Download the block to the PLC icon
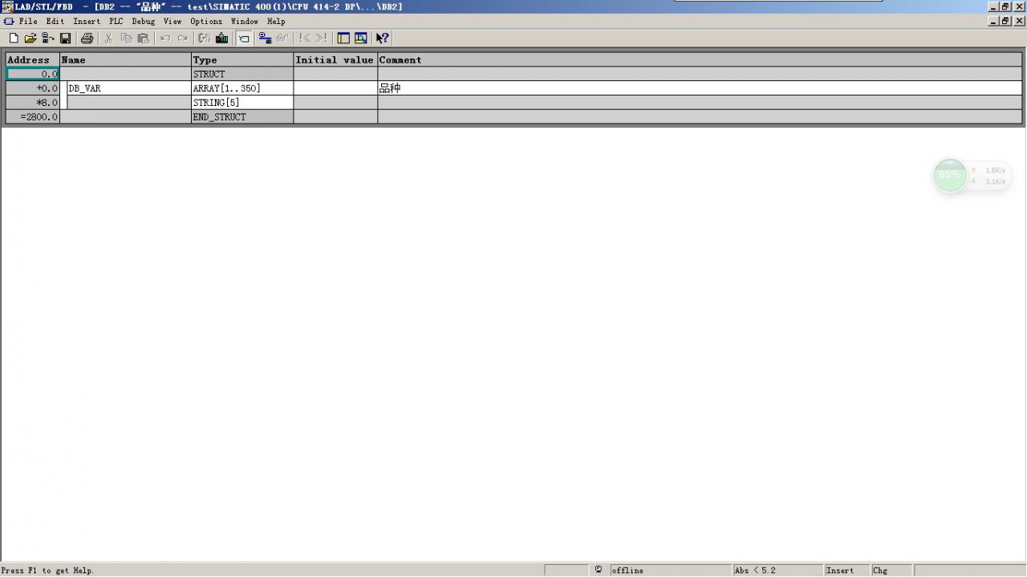 tap(222, 38)
